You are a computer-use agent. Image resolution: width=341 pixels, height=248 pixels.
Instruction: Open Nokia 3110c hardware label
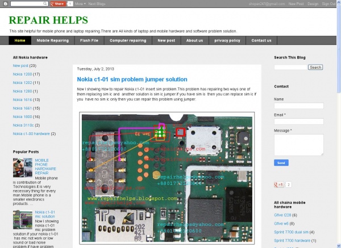coord(23,125)
